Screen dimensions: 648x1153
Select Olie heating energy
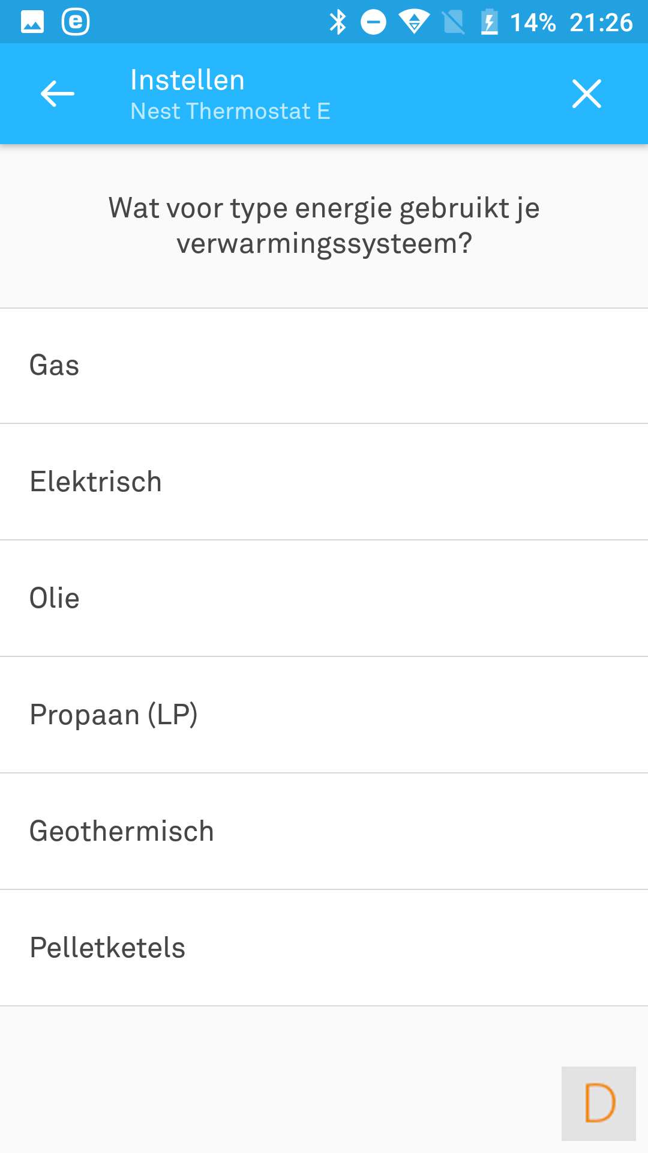[324, 598]
